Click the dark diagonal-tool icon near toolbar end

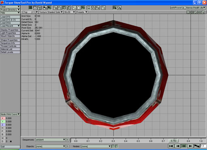(x=114, y=8)
